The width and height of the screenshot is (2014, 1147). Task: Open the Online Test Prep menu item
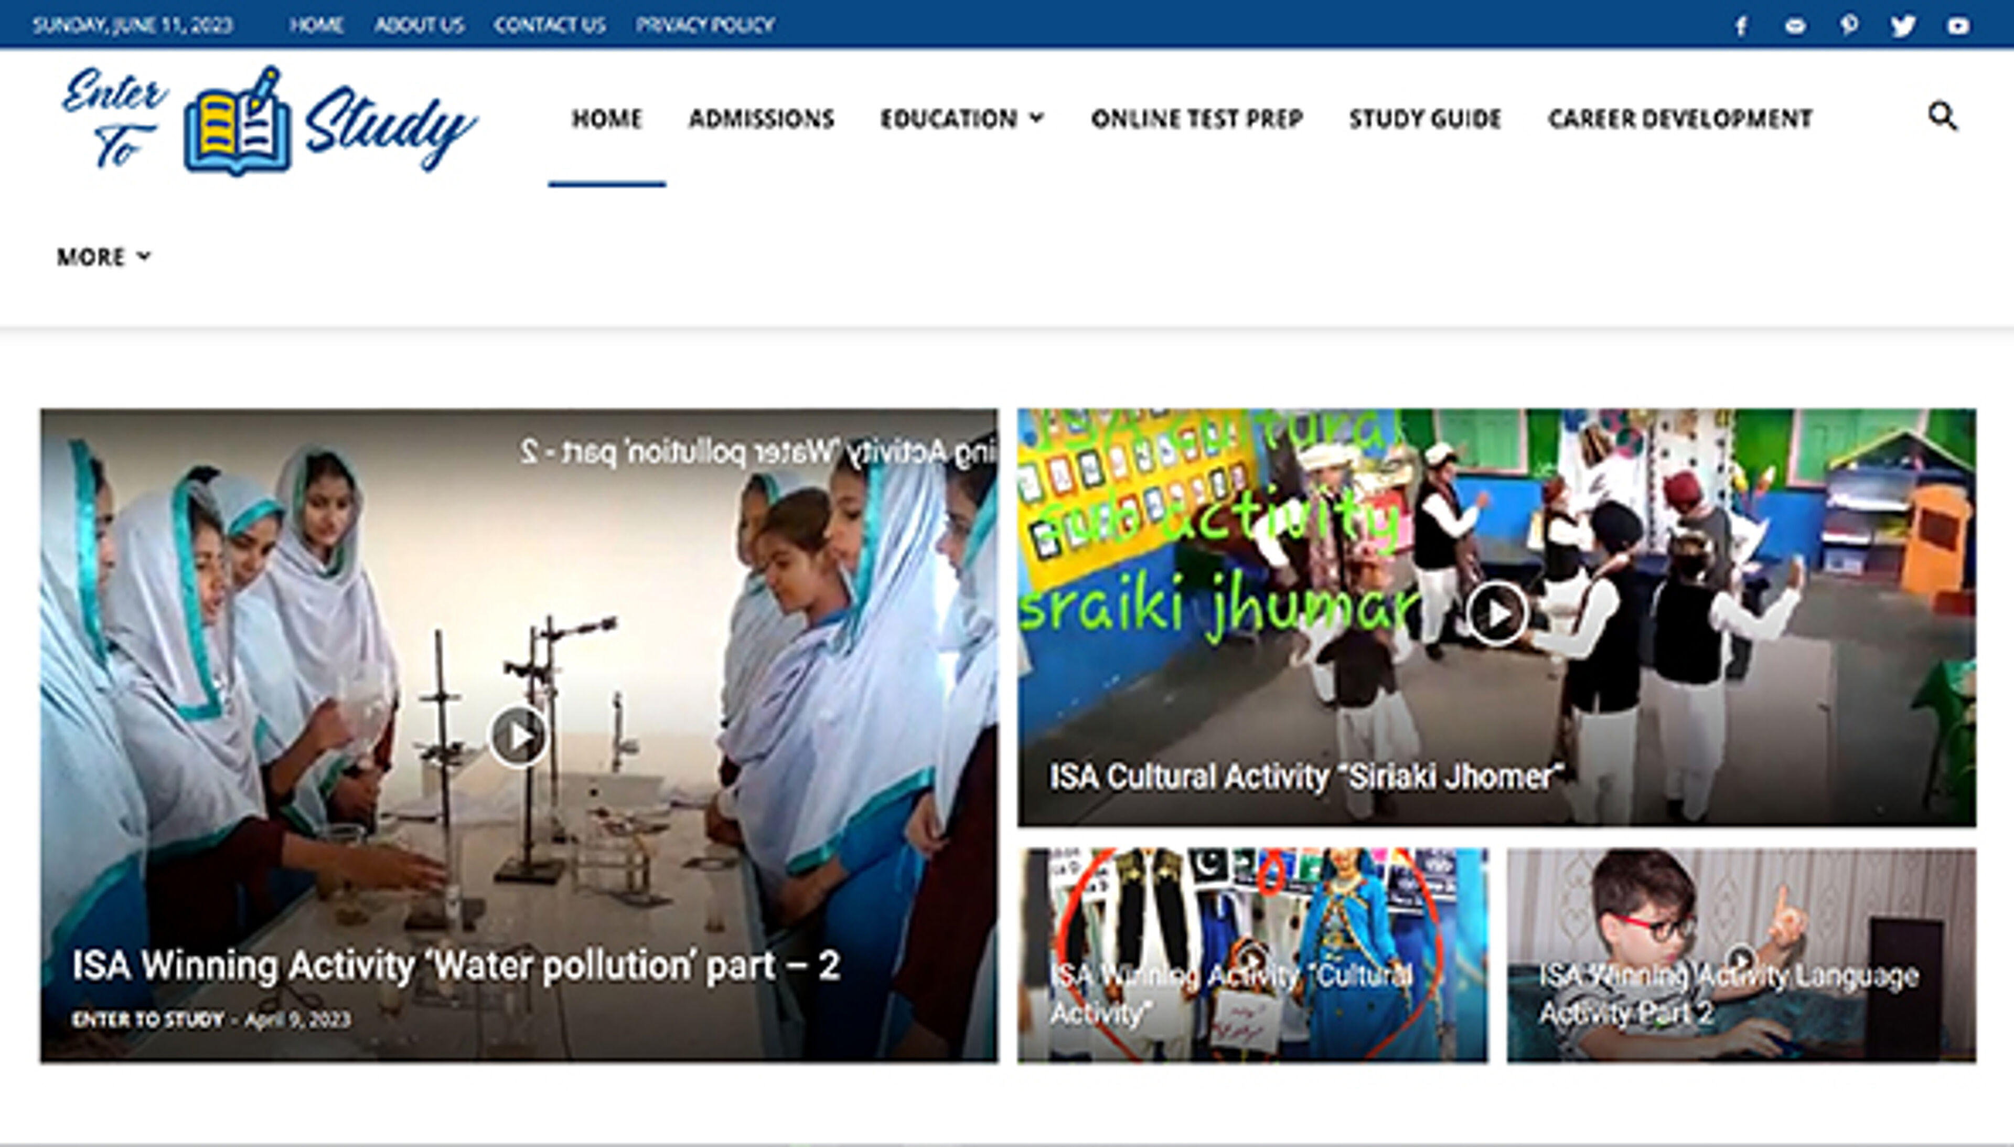(1197, 118)
